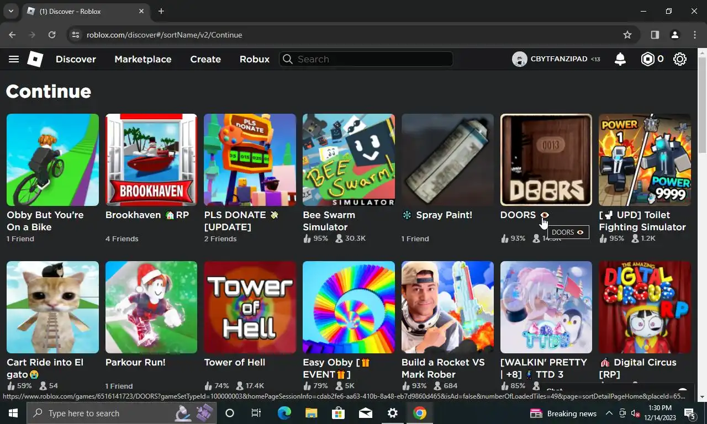This screenshot has height=424, width=707.
Task: Open the Robux balance icon
Action: [x=647, y=59]
